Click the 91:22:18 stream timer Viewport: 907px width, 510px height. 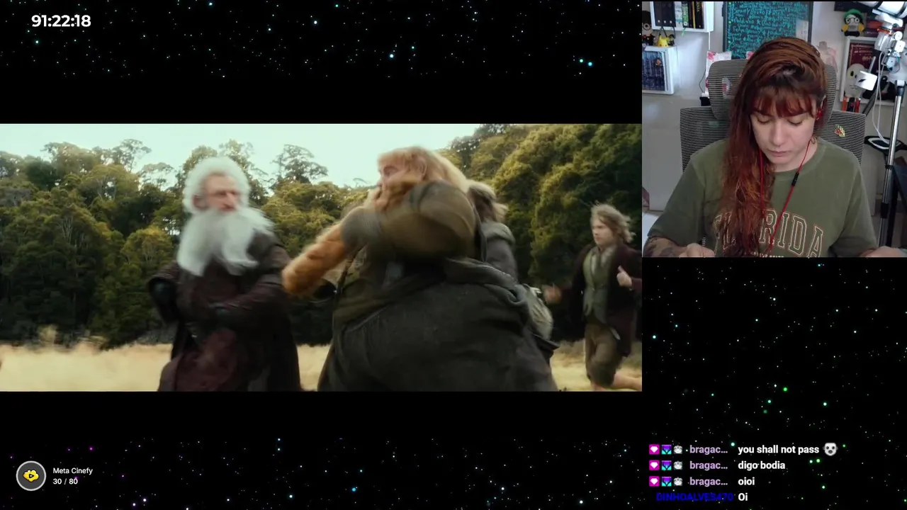[x=61, y=21]
